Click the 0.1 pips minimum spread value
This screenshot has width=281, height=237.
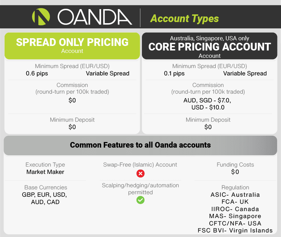click(174, 74)
